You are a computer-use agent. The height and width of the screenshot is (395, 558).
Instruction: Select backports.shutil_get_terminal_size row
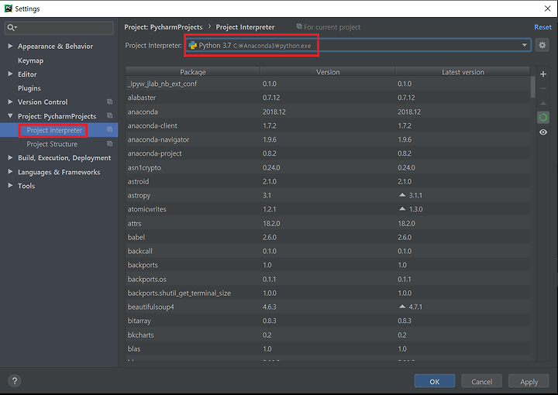click(328, 293)
